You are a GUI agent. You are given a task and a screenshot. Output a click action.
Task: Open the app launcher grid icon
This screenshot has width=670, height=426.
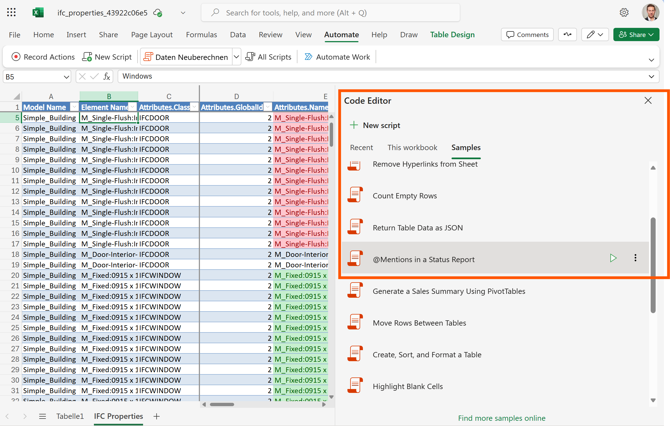click(11, 12)
